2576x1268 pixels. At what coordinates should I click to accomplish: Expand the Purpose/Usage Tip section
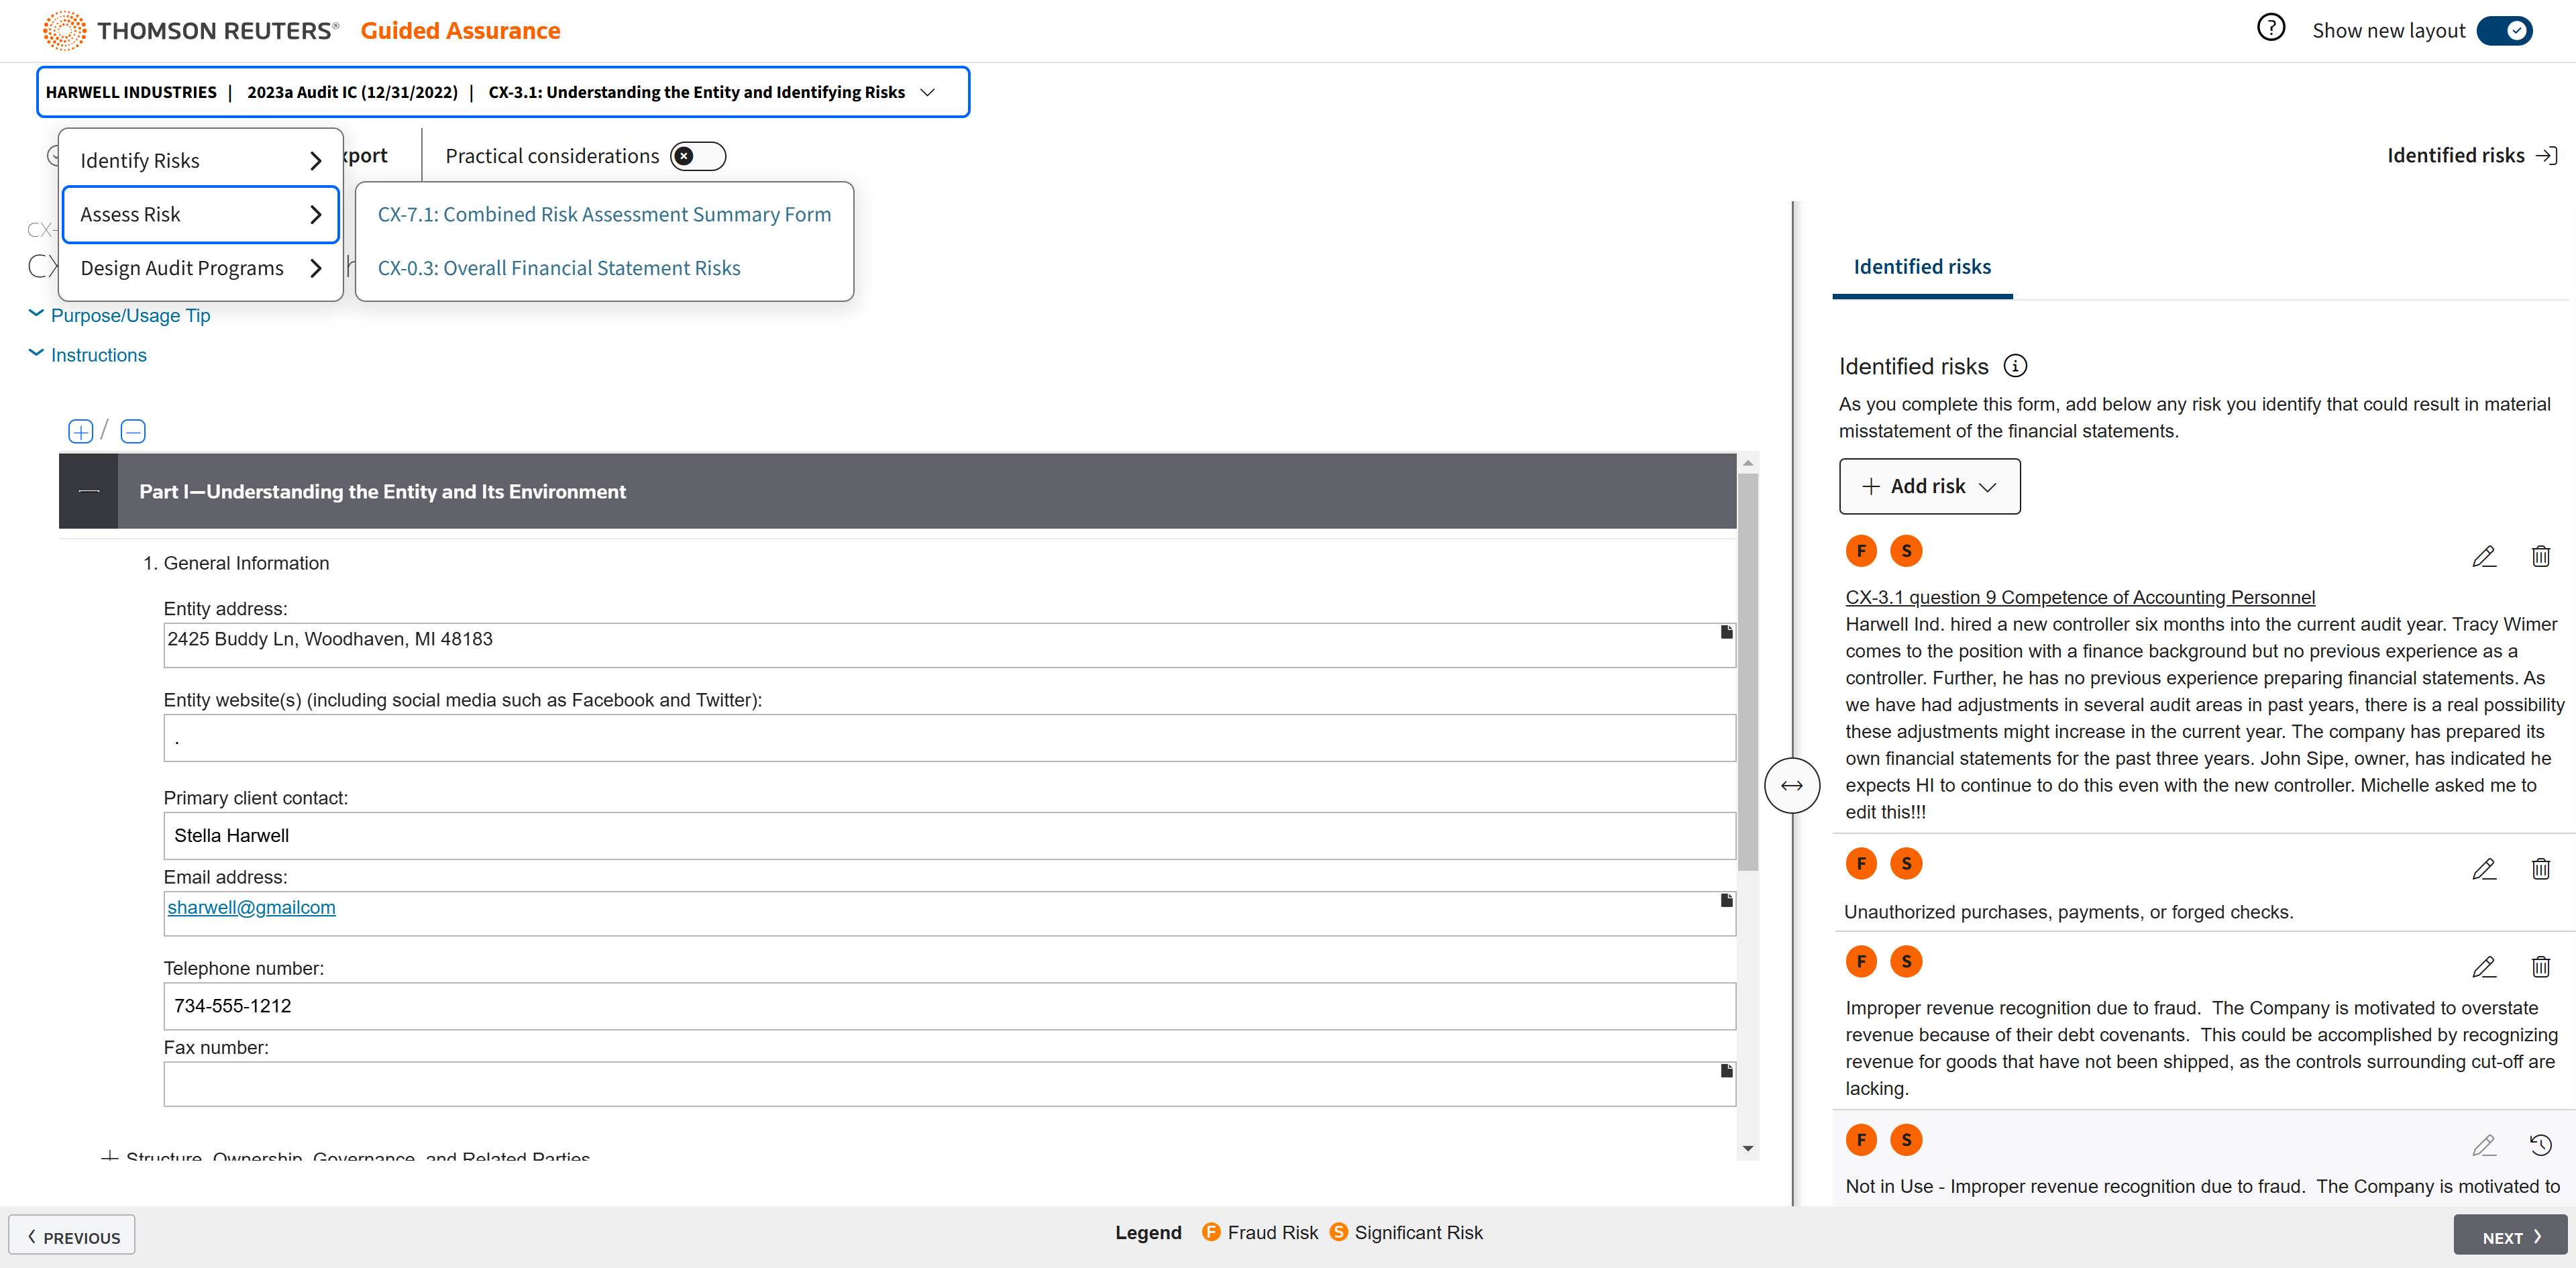point(130,315)
